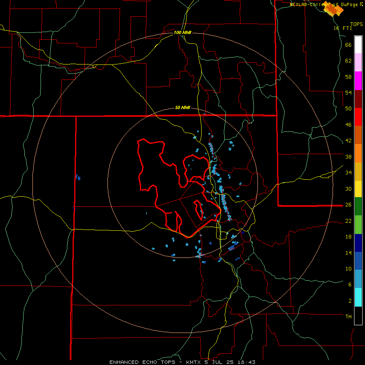Viewport: 365px width, 365px height.
Task: Select the 34 scale value
Action: tap(348, 172)
